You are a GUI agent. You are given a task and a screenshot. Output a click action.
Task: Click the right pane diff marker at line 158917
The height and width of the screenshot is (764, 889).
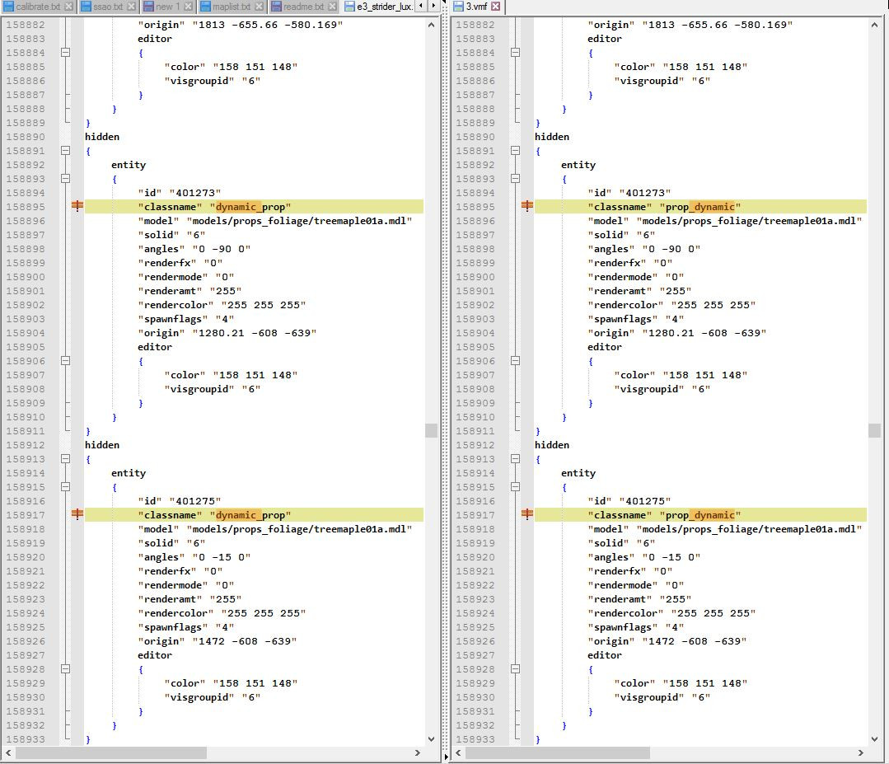526,515
